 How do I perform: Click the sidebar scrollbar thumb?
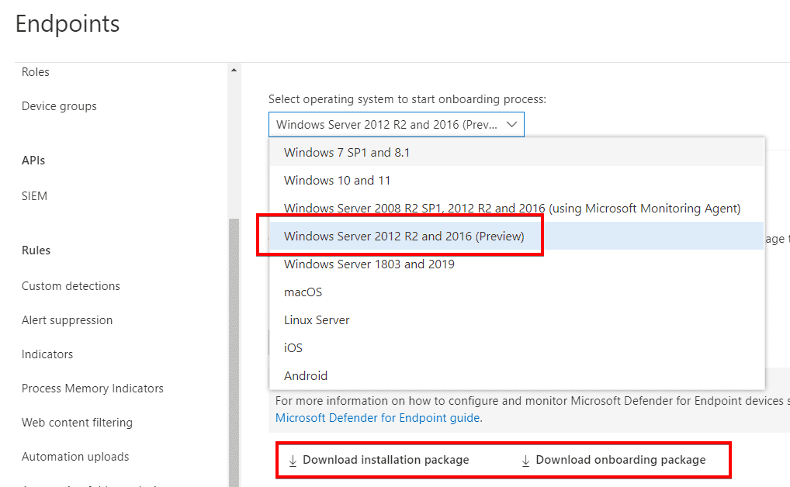pos(234,353)
